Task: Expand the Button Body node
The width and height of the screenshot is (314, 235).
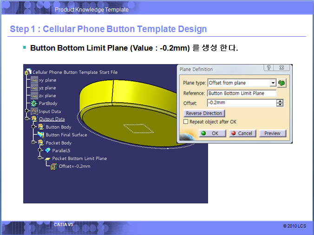Action: [34, 127]
